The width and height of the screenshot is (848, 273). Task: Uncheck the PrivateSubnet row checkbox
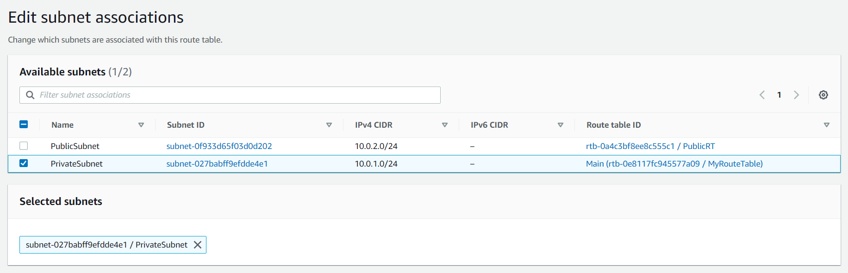24,163
